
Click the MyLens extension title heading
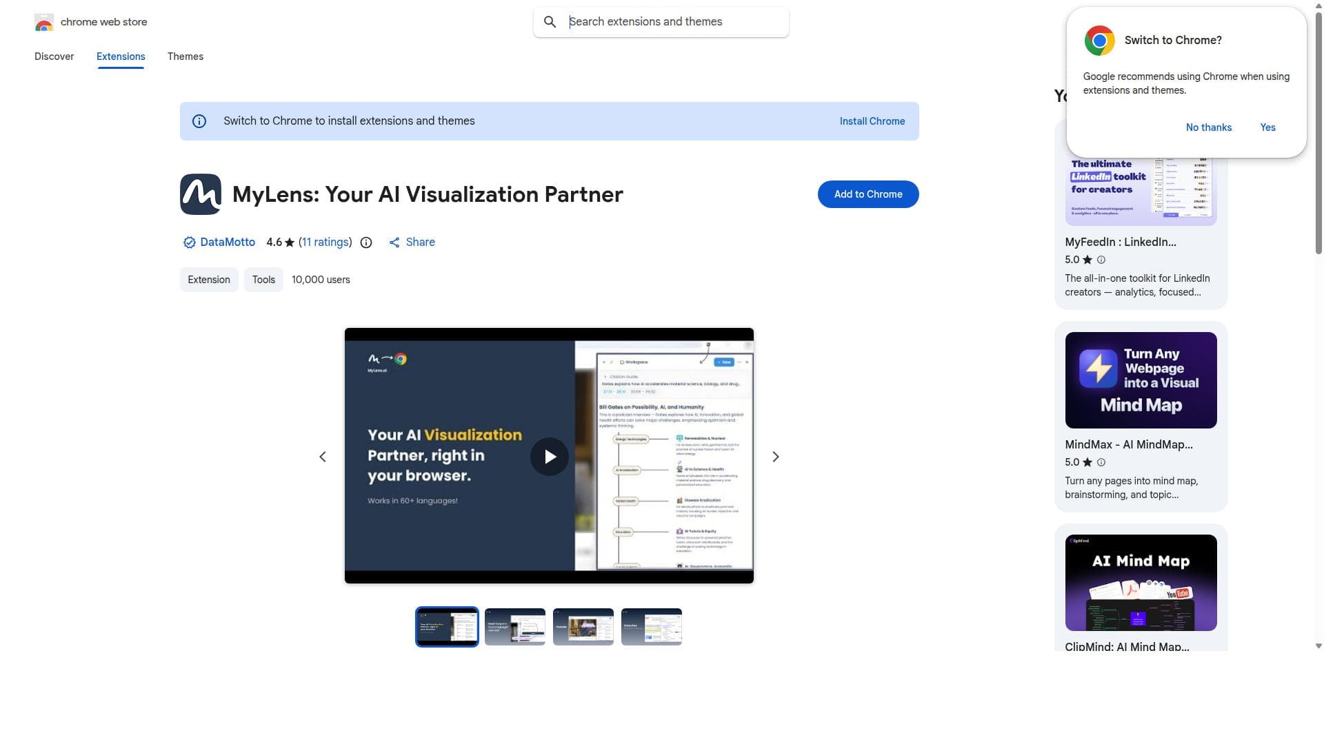[x=428, y=194]
